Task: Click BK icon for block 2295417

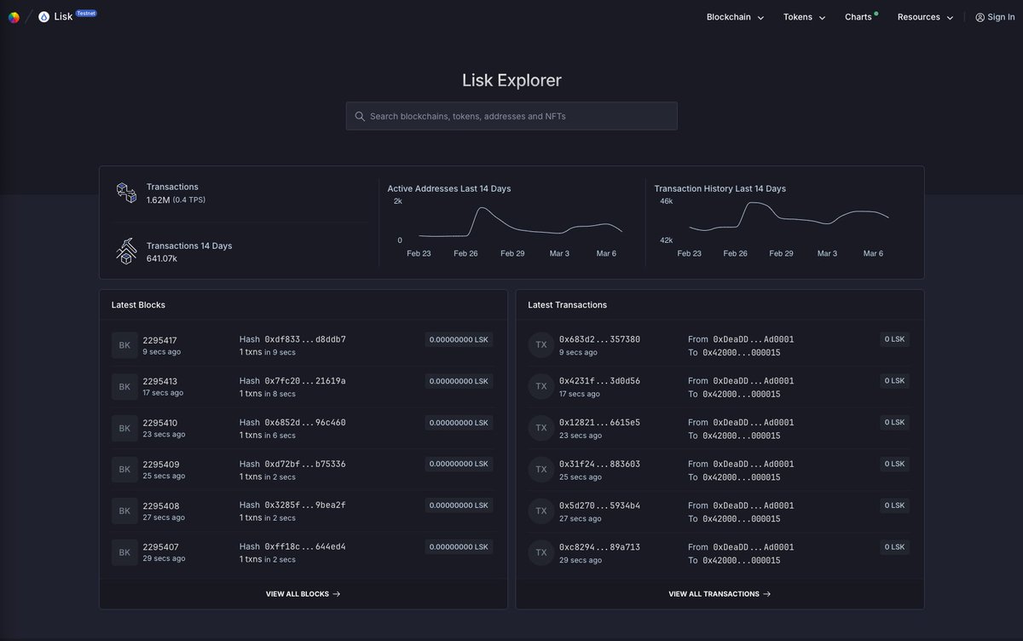Action: pyautogui.click(x=124, y=345)
